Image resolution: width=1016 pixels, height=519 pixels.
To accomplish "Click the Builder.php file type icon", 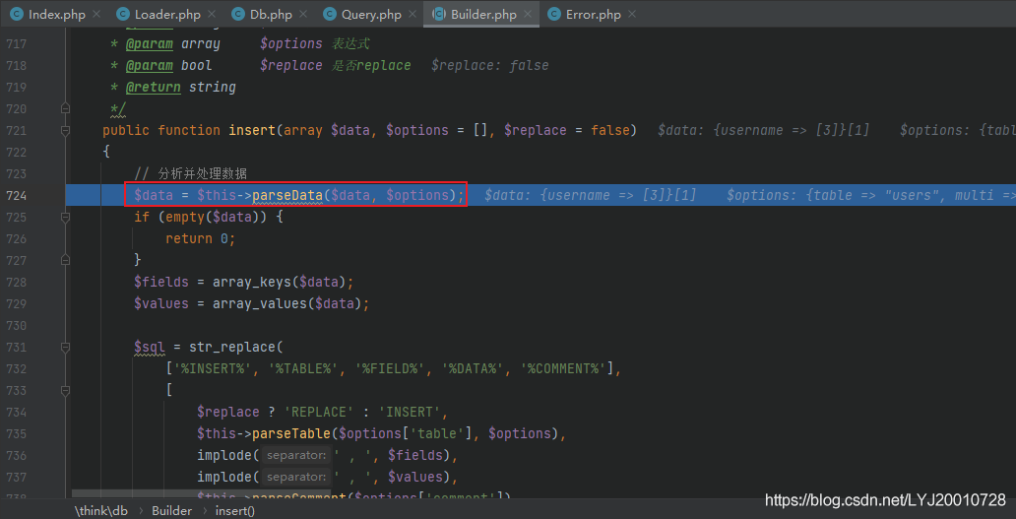I will coord(439,14).
